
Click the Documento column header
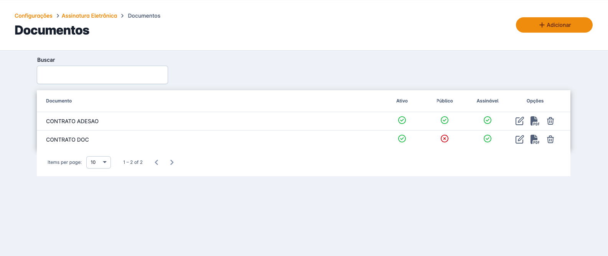click(59, 101)
